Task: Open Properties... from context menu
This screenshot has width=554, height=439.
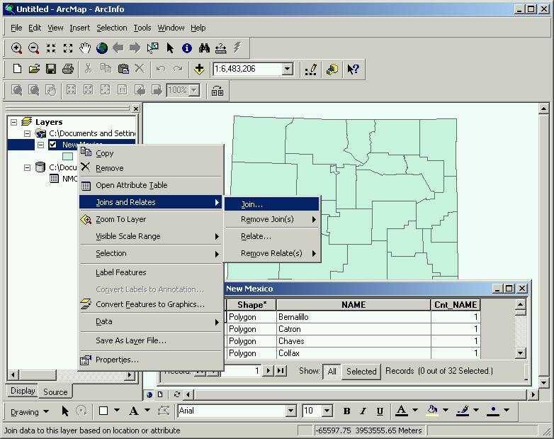Action: (x=150, y=360)
